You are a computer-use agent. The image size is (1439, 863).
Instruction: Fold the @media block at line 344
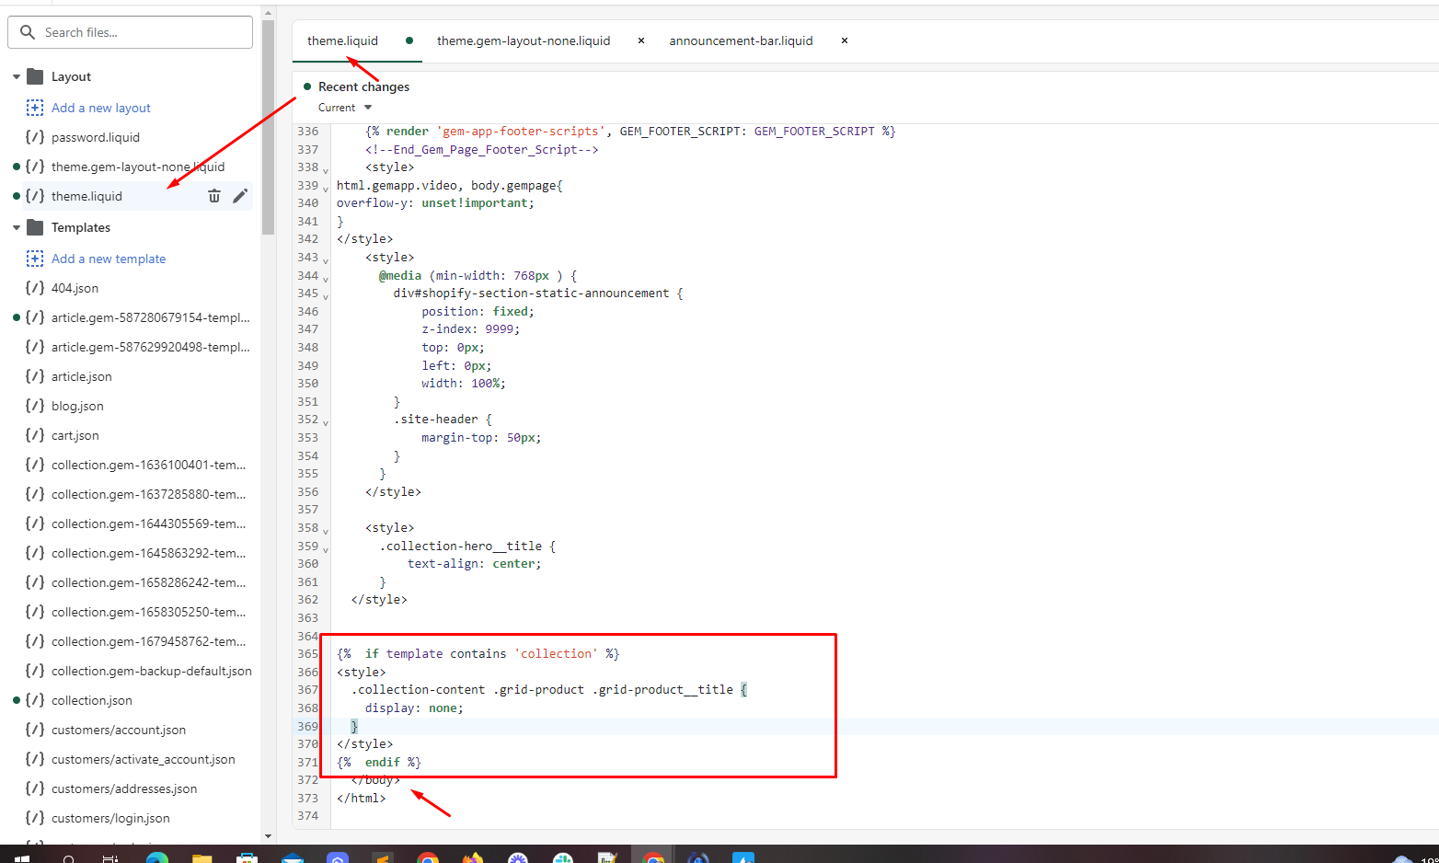[326, 278]
